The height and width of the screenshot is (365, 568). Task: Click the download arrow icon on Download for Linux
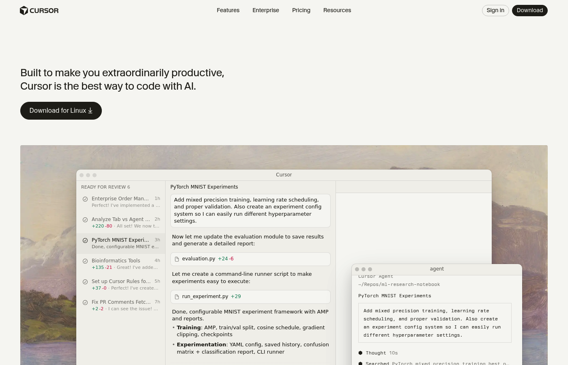click(x=90, y=110)
